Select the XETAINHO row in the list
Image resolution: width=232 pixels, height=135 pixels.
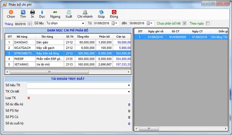pyautogui.click(x=68, y=64)
